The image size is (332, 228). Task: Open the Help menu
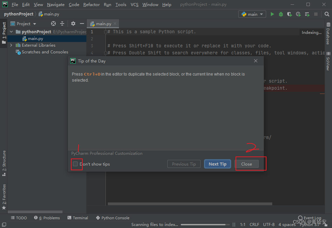[x=167, y=4]
